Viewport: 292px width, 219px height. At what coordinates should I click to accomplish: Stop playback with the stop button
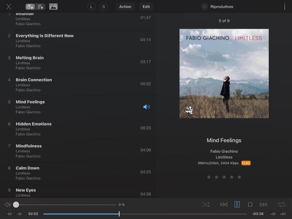(250, 205)
